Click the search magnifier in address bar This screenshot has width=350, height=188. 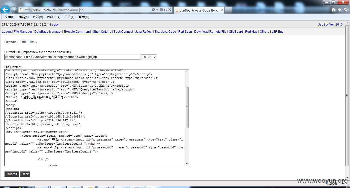tap(153, 10)
